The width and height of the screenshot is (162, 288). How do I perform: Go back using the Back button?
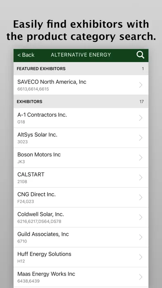click(x=26, y=55)
